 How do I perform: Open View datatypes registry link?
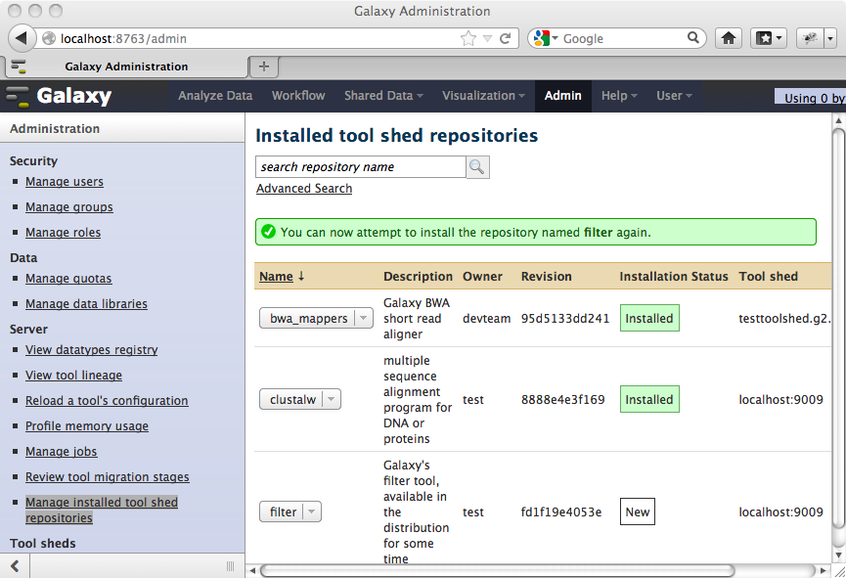point(92,350)
